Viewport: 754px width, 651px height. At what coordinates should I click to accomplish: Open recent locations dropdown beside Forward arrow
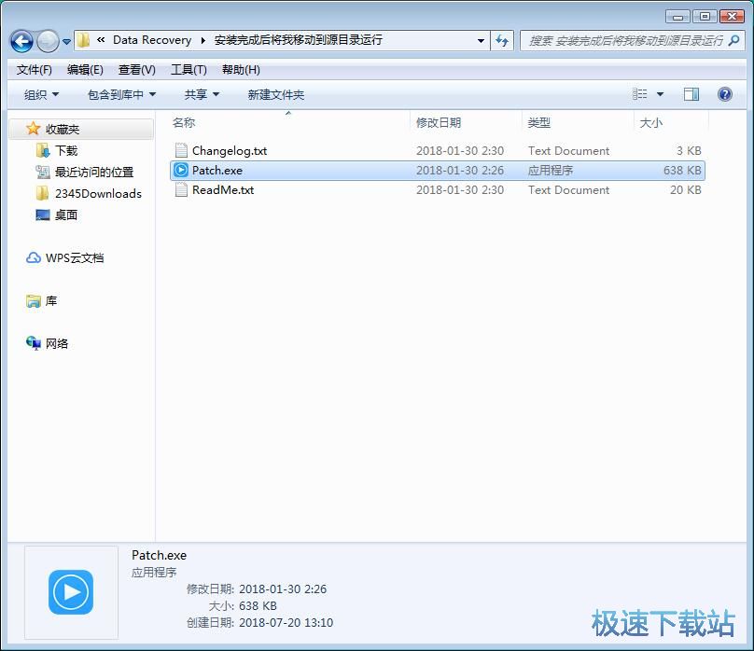pyautogui.click(x=67, y=42)
